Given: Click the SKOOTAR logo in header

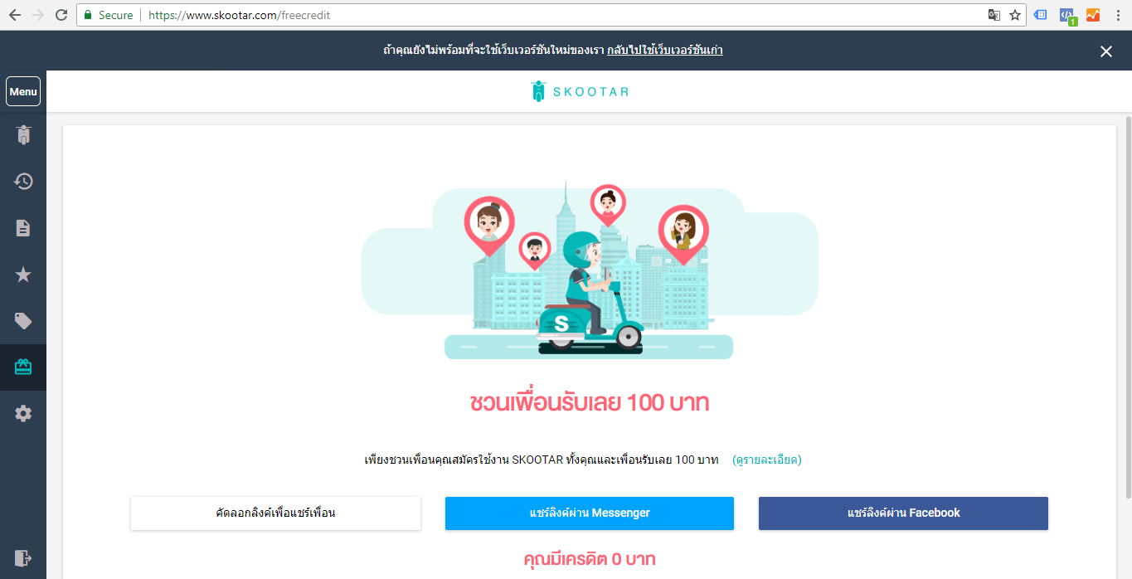Looking at the screenshot, I should [x=580, y=91].
